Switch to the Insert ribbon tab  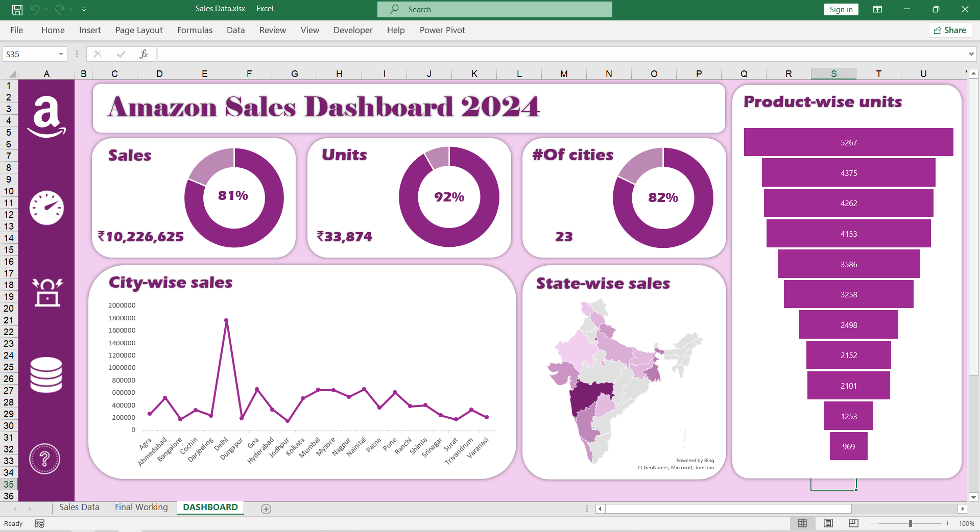tap(90, 30)
